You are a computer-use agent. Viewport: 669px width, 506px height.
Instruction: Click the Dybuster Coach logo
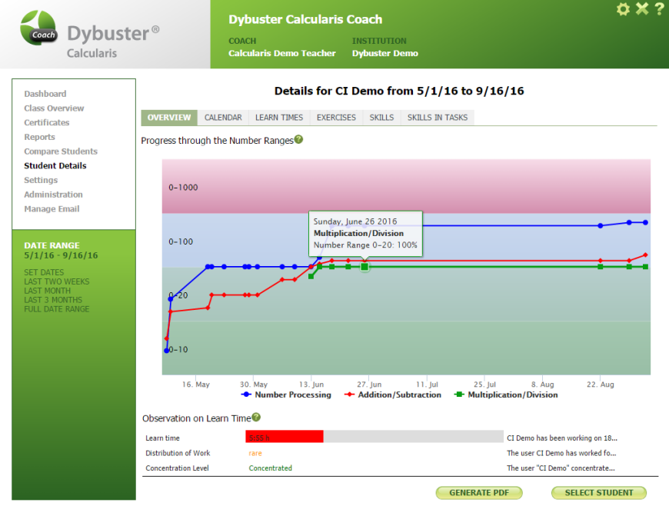pyautogui.click(x=38, y=28)
